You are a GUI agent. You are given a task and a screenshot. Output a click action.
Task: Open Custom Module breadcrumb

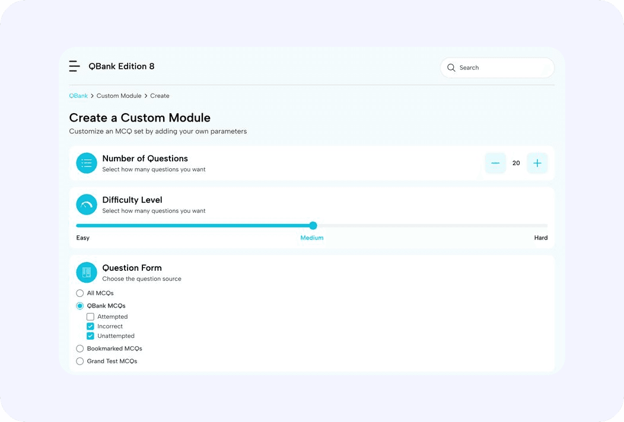(119, 96)
